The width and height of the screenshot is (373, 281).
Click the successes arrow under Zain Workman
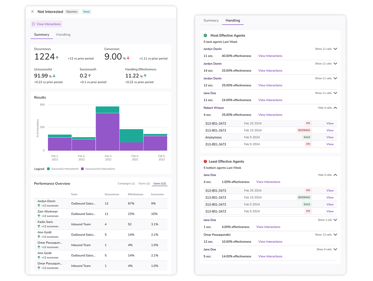tap(39, 216)
